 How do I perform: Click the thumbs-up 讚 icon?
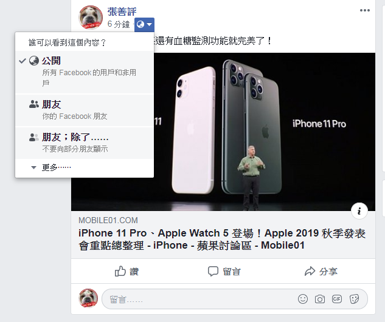pyautogui.click(x=120, y=271)
